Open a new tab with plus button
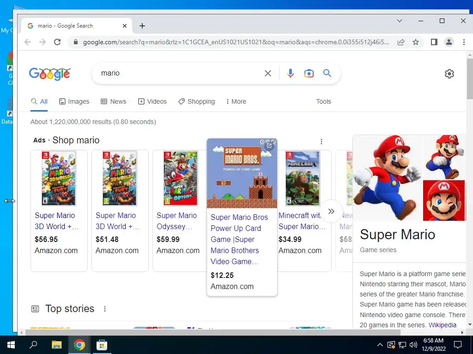Screen dimensions: 473x354 point(142,26)
